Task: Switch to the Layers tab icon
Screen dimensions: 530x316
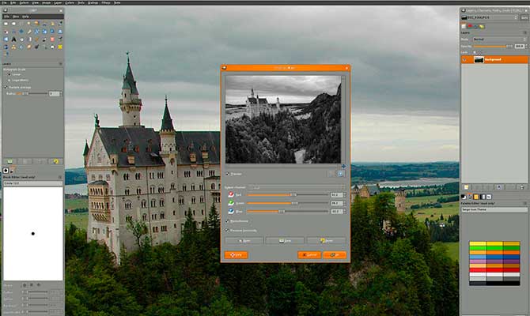Action: tap(464, 26)
